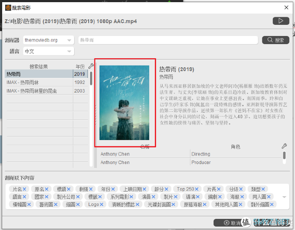Select the Anthony Chen Producer row
This screenshot has height=230, width=295.
pos(191,162)
